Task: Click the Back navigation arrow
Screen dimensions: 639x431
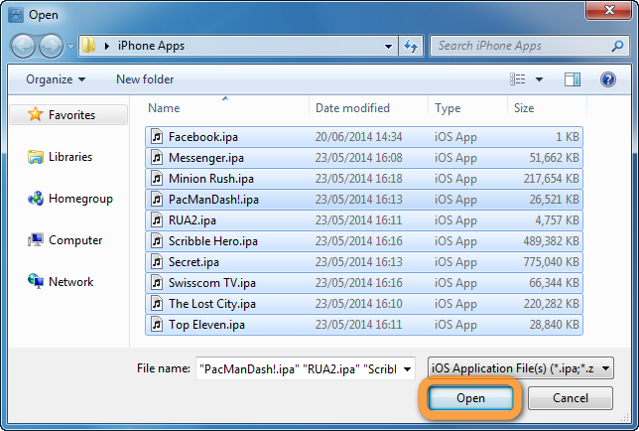Action: click(x=23, y=46)
